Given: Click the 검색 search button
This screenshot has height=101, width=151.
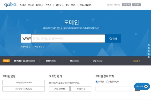Looking at the screenshot, I should (x=113, y=38).
